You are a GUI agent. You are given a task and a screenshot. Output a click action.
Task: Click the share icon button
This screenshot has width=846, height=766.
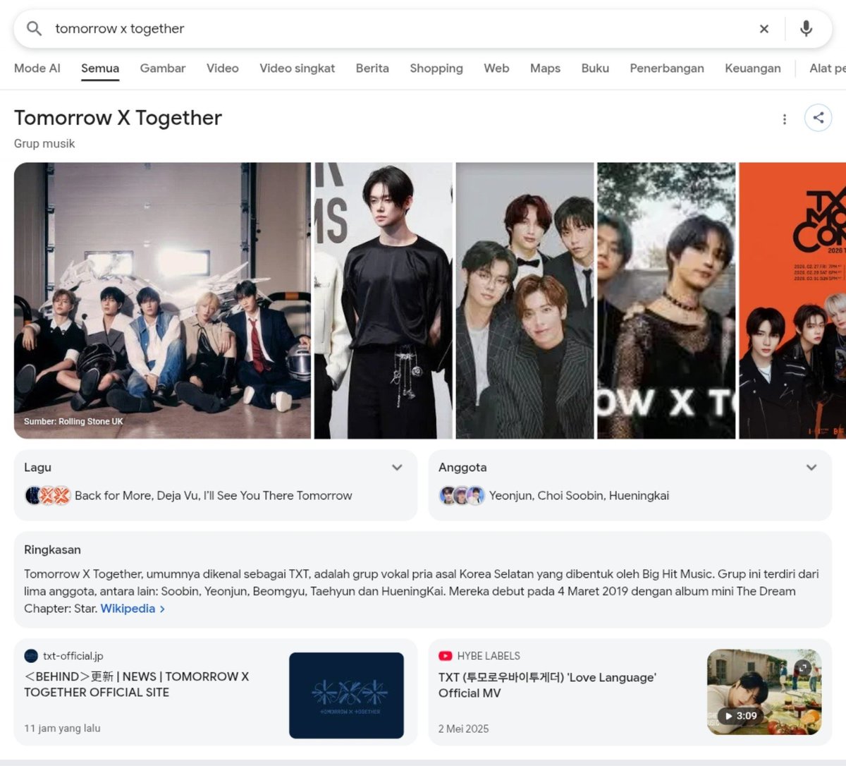tap(819, 118)
